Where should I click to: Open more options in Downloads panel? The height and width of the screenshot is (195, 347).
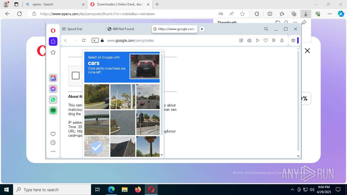pos(295,22)
